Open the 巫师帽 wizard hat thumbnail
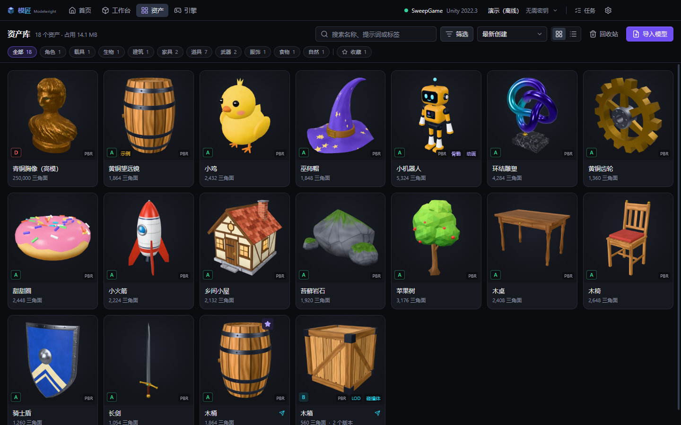 pyautogui.click(x=340, y=115)
